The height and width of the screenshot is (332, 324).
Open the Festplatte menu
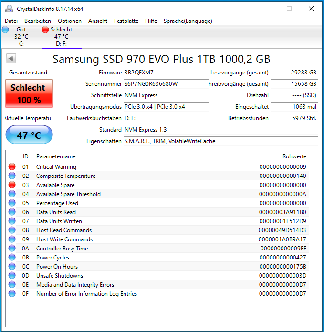[x=126, y=21]
